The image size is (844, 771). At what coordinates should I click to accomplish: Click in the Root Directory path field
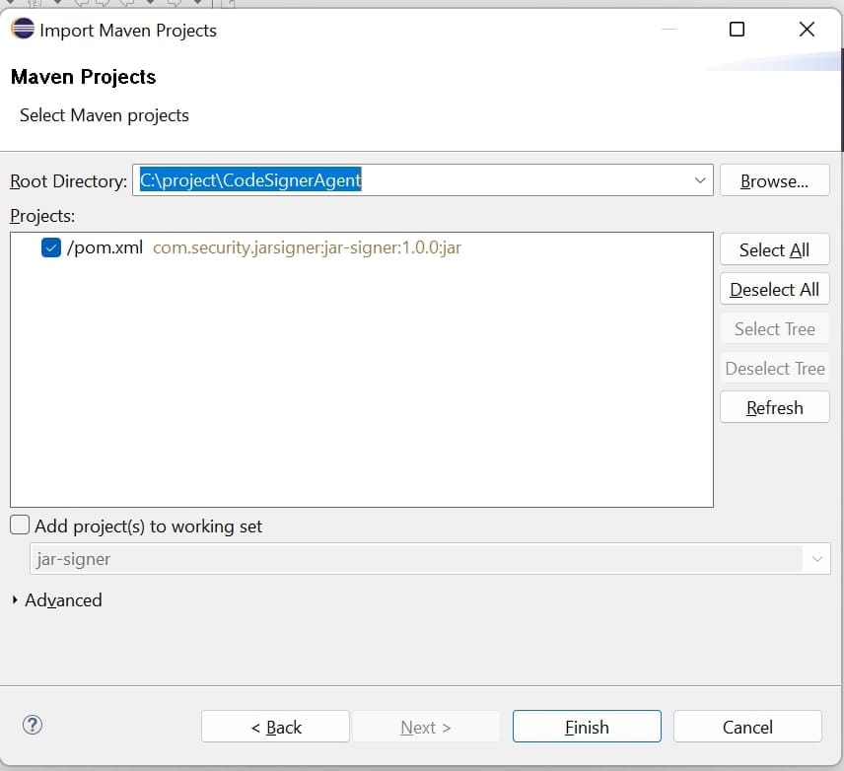click(x=414, y=180)
